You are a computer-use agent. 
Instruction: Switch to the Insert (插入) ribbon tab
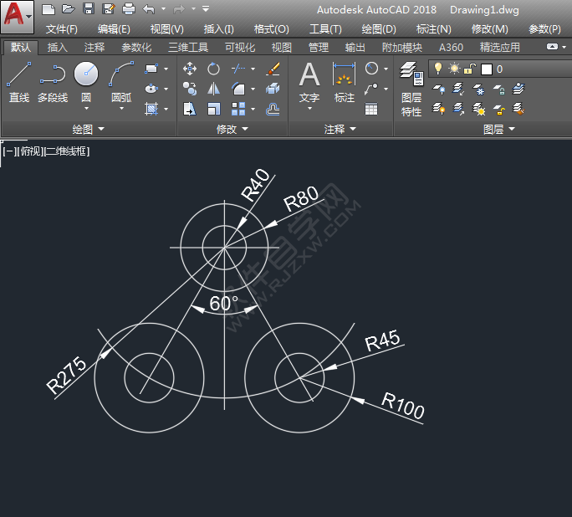pos(58,48)
